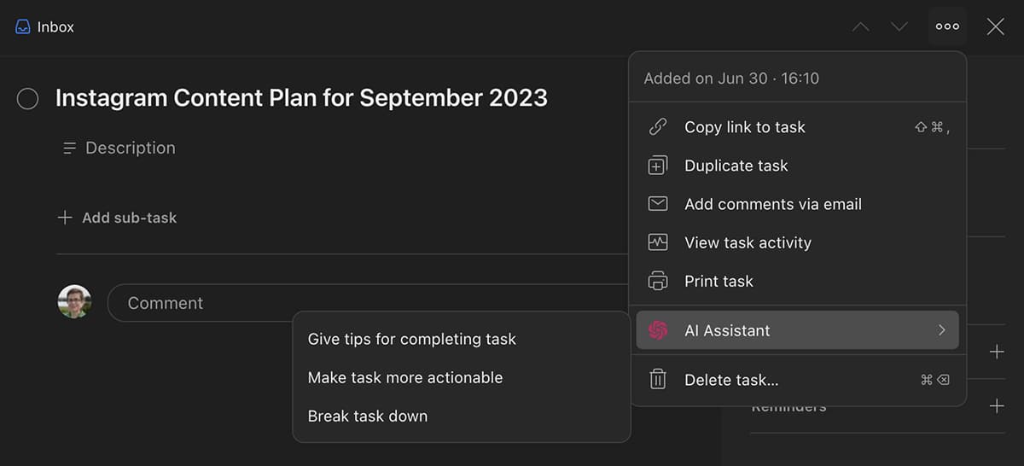This screenshot has height=466, width=1024.
Task: Select Give tips for completing task
Action: pyautogui.click(x=412, y=339)
